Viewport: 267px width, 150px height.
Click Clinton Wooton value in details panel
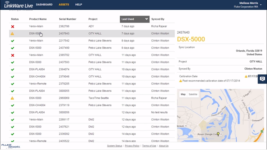(x=253, y=69)
